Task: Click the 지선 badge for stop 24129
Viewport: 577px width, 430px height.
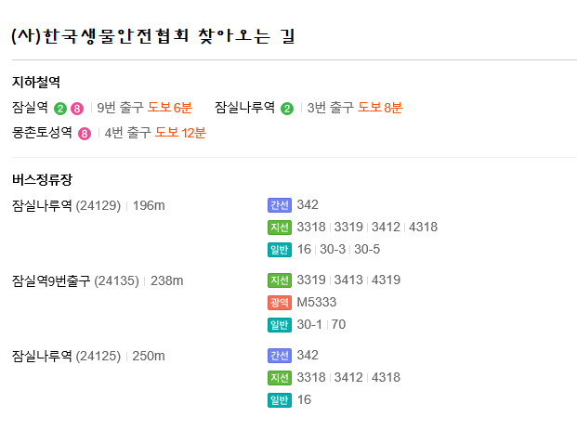Action: pos(280,228)
